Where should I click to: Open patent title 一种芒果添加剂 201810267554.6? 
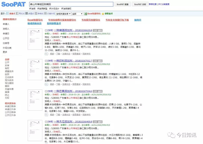(x=73, y=91)
